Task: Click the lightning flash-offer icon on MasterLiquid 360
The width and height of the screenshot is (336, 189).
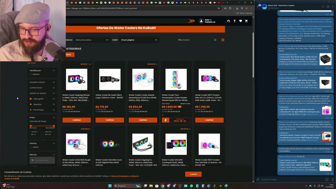Action: click(165, 120)
